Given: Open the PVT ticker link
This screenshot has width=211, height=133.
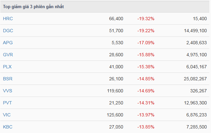Looking at the screenshot, I should coord(8,103).
